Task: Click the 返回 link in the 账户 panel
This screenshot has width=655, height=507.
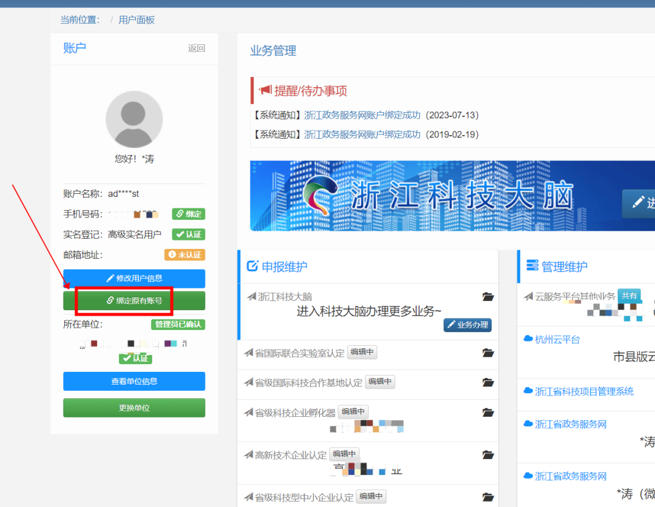Action: [196, 48]
